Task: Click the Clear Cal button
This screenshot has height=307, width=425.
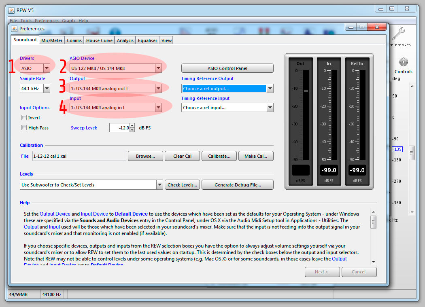Action: click(183, 156)
